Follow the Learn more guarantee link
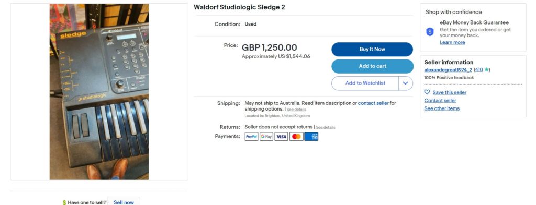The image size is (536, 205). [452, 43]
